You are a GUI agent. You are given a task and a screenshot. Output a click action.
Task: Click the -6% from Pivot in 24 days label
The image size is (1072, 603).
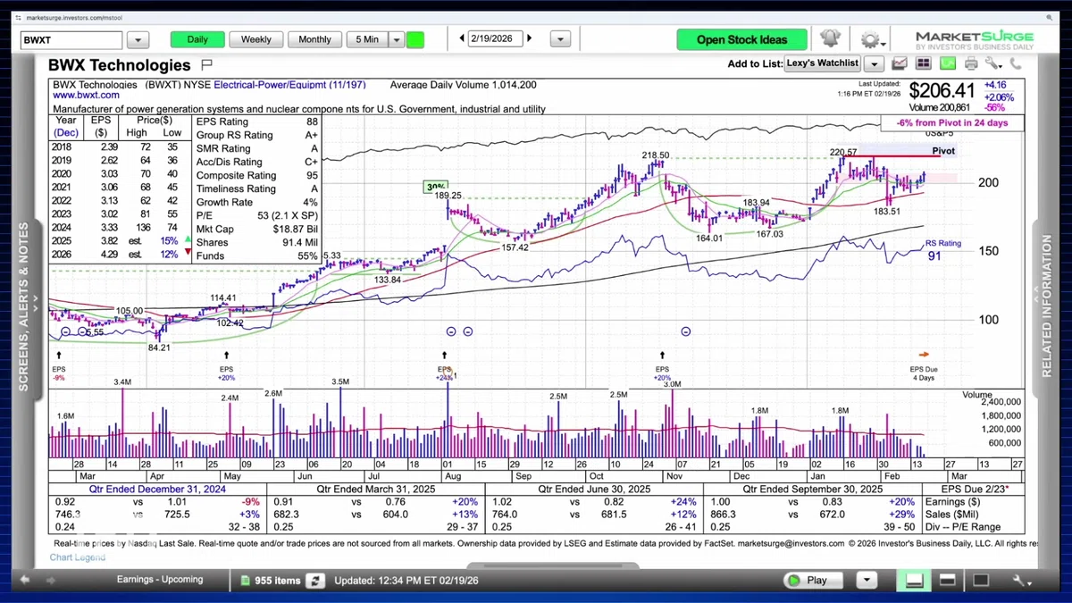point(951,122)
